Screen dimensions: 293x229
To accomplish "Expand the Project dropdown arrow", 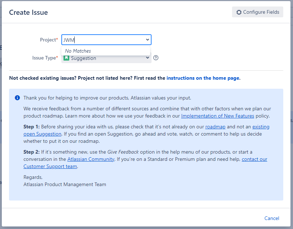I will 148,40.
